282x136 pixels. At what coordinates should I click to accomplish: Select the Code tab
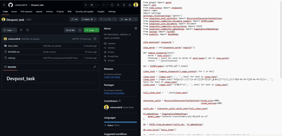5,12
